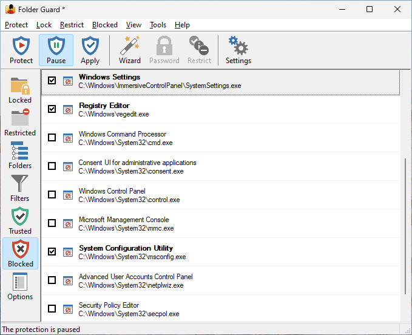Click blocked-program icon beside Microsoft Management Console
412x335 pixels.
coord(68,223)
